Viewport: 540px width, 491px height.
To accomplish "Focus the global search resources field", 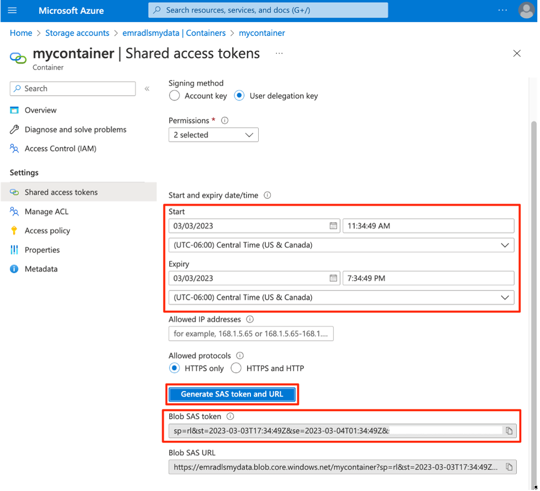I will click(x=268, y=10).
